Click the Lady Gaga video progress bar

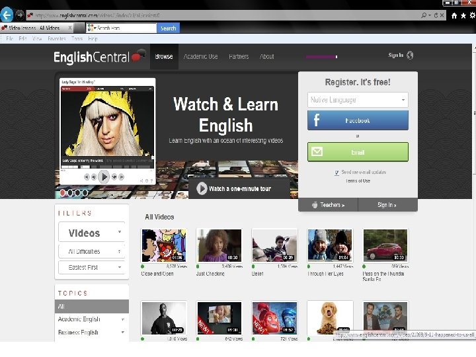click(x=107, y=167)
